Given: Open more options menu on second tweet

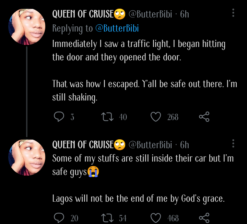Looking at the screenshot, I should tap(233, 144).
